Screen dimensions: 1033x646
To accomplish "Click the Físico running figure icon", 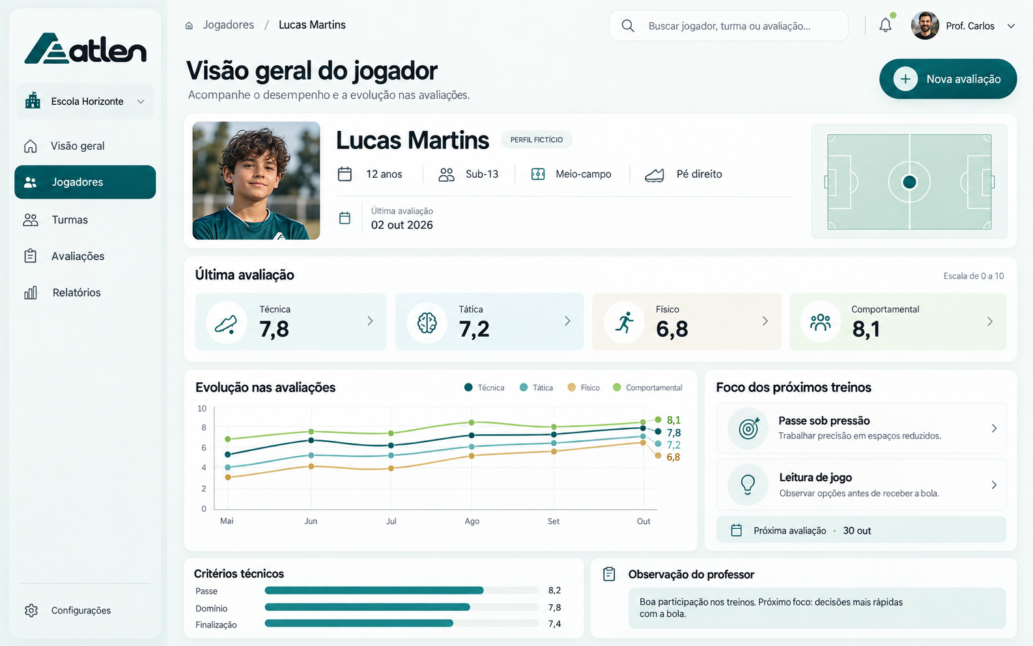I will point(624,322).
